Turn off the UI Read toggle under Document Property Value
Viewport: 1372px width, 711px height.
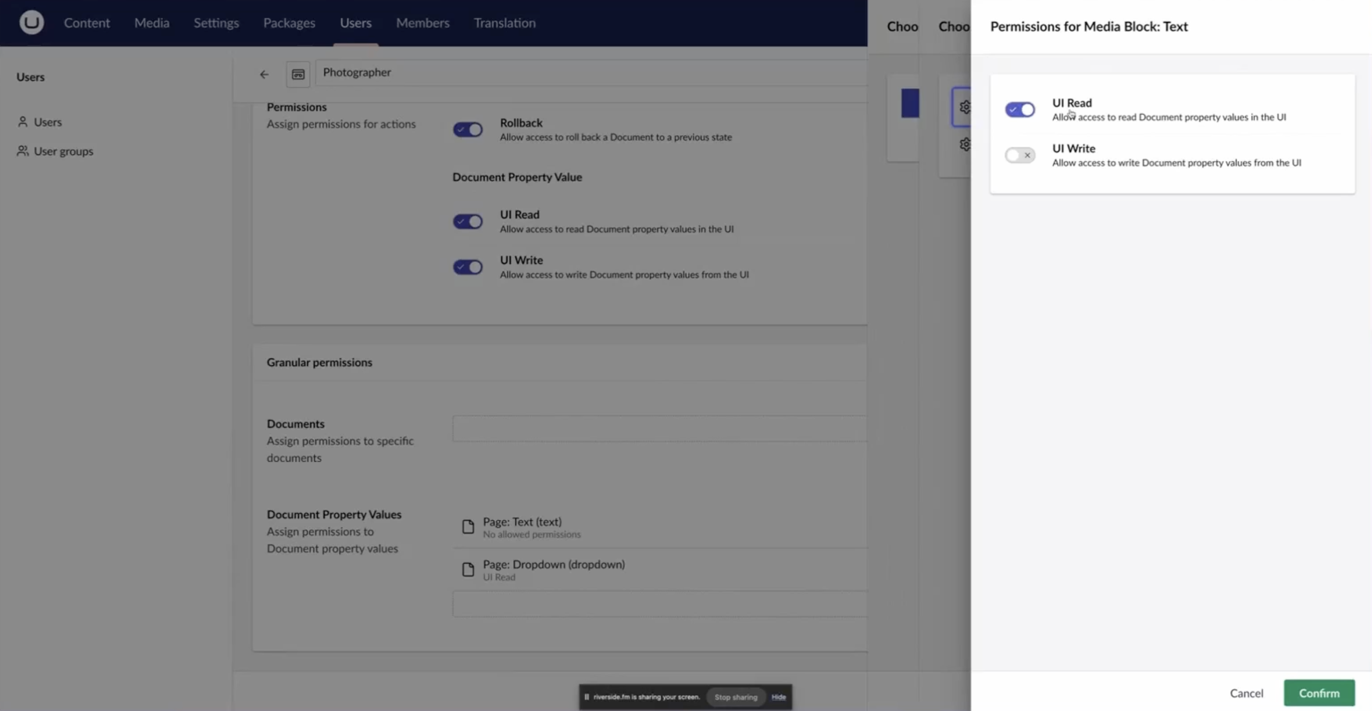pos(467,221)
